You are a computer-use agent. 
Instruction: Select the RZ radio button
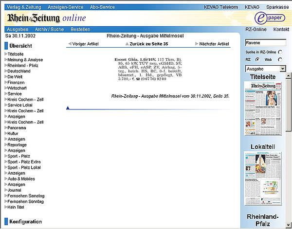pos(257,59)
